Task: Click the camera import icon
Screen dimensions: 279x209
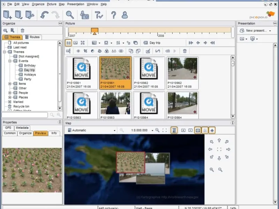Action: (84, 15)
